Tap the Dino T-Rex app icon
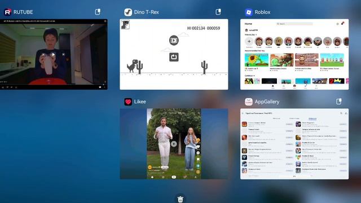The height and width of the screenshot is (203, 361). tap(128, 12)
